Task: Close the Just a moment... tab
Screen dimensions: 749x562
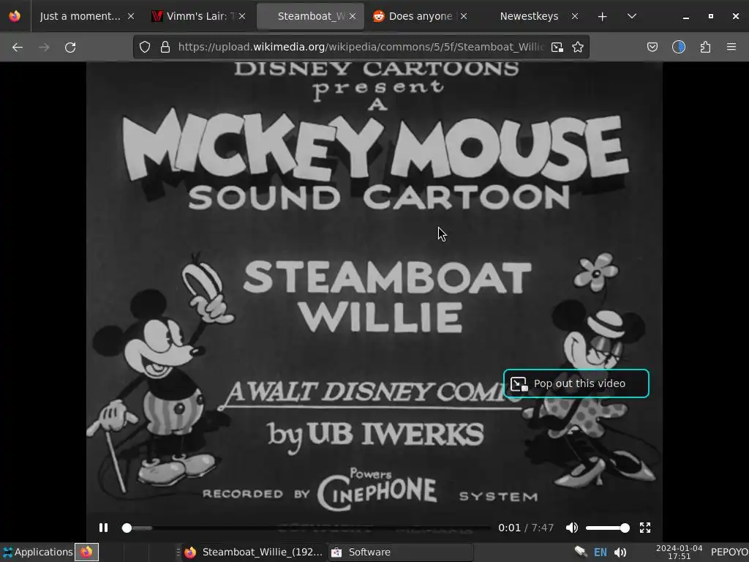Action: (x=131, y=16)
